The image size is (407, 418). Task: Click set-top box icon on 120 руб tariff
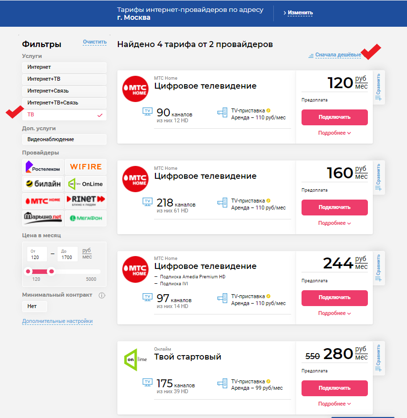(x=222, y=112)
